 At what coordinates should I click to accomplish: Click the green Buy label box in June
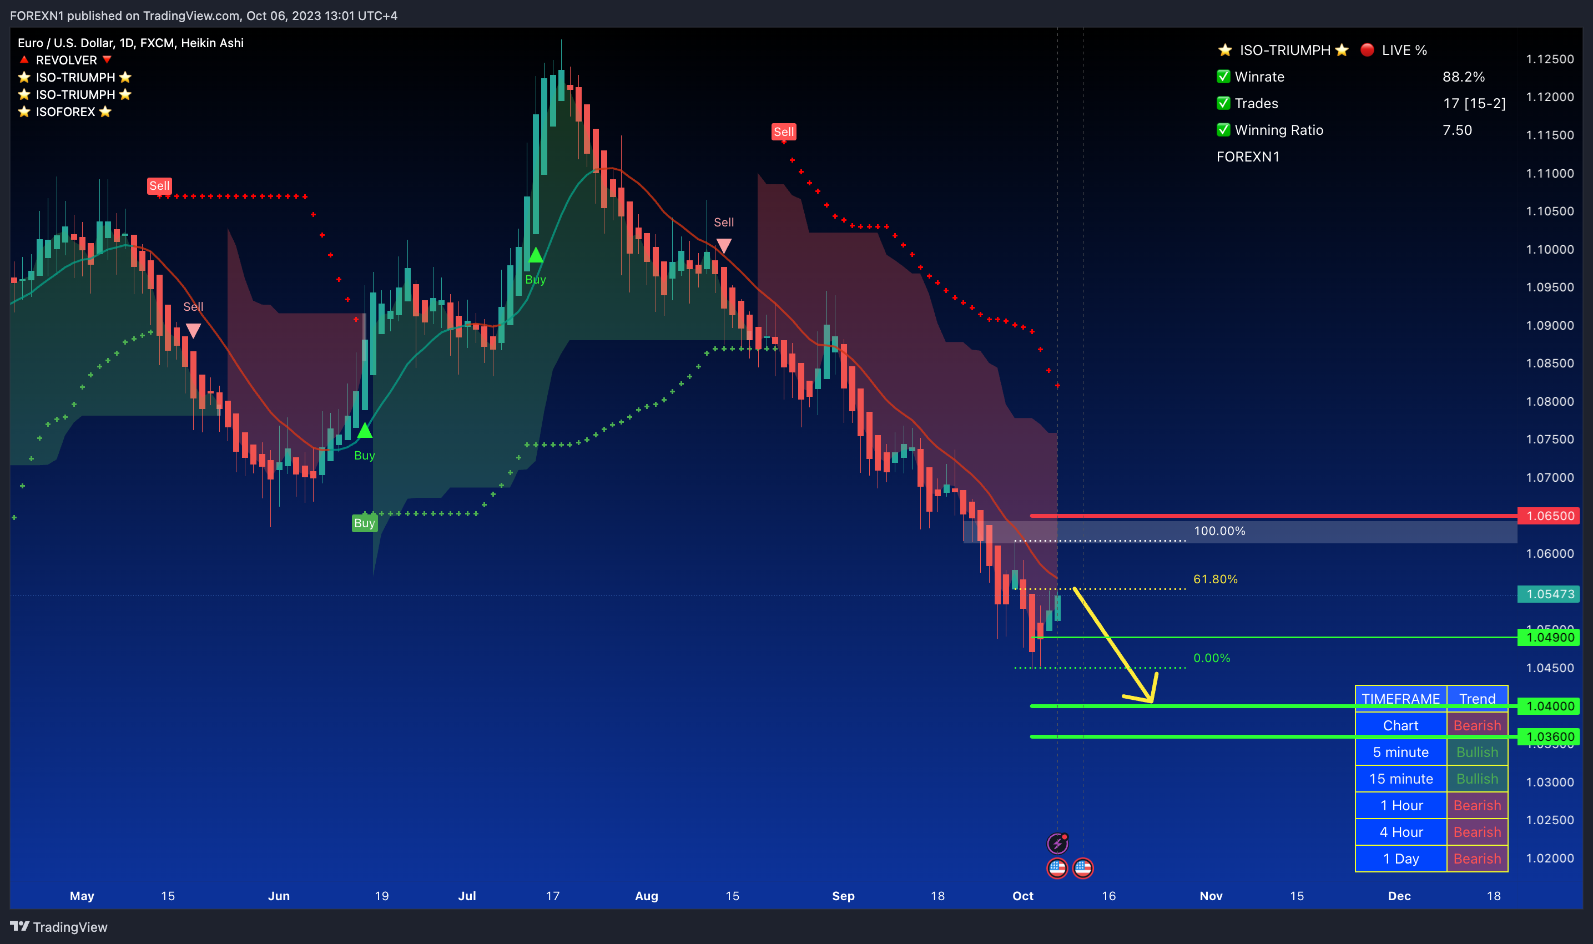tap(365, 523)
